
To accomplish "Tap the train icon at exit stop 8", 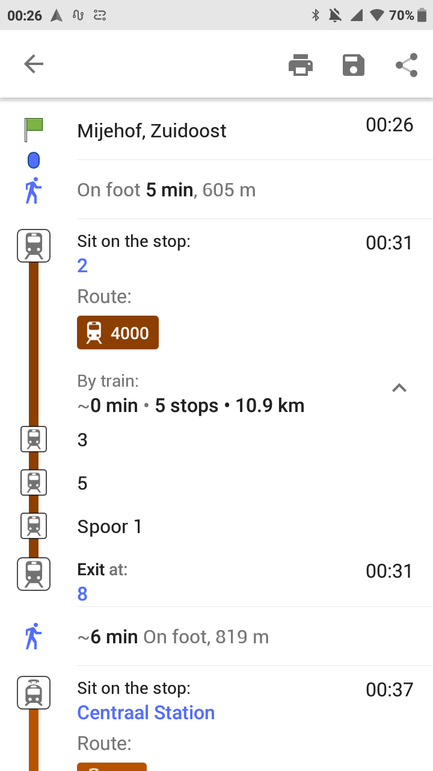I will coord(34,574).
